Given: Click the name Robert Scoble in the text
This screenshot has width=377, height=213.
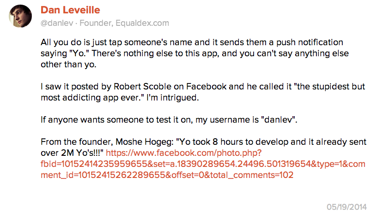Looking at the screenshot, I should tap(142, 87).
